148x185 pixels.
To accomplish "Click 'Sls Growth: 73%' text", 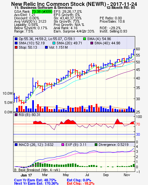I will pos(67,21).
